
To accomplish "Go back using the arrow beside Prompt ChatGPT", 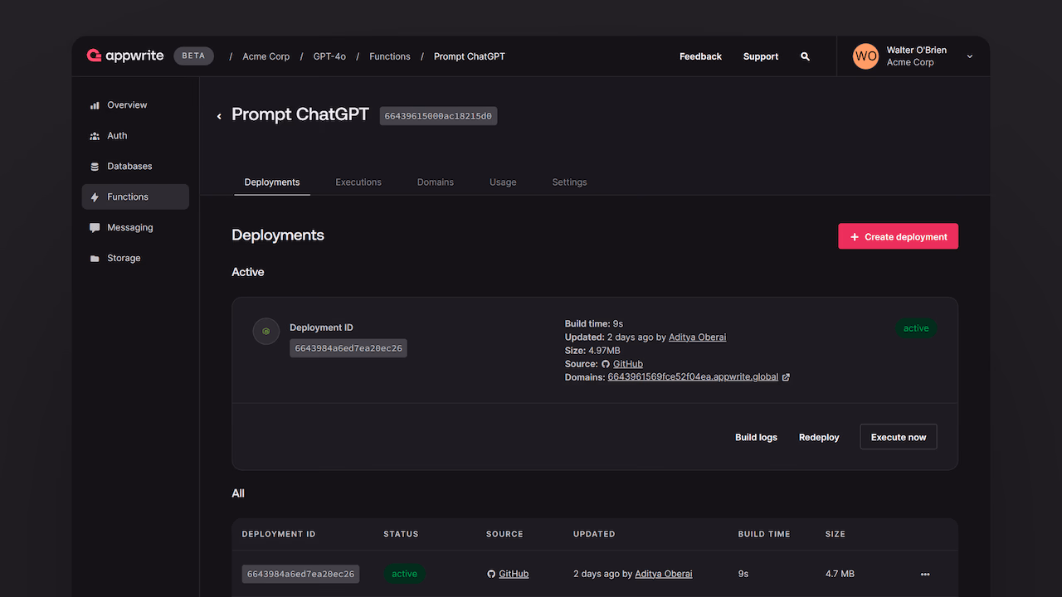I will pyautogui.click(x=219, y=116).
